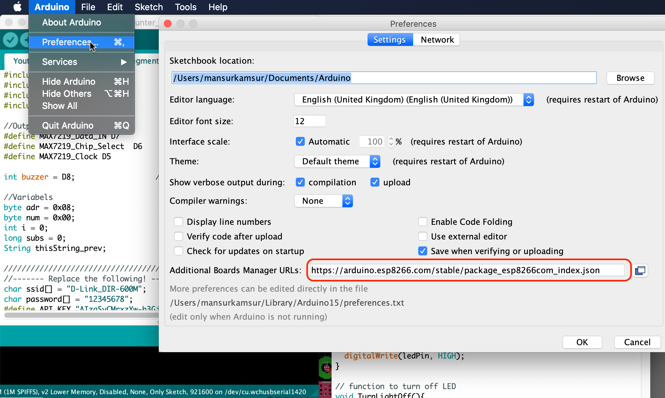The image size is (665, 398).
Task: Click the Additional Boards Manager URLs field
Action: coord(467,270)
